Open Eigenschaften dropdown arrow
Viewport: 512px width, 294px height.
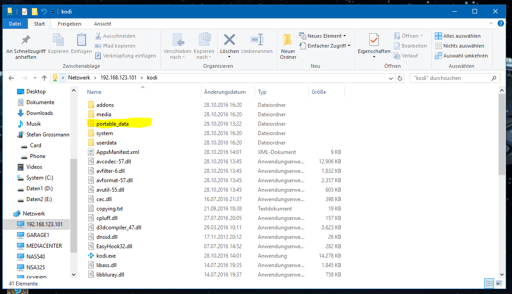pyautogui.click(x=374, y=57)
